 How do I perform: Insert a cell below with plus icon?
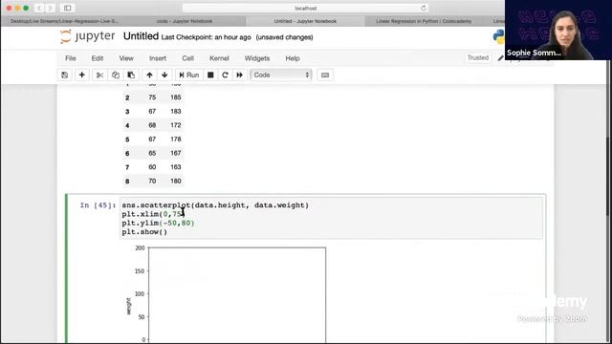coord(81,75)
